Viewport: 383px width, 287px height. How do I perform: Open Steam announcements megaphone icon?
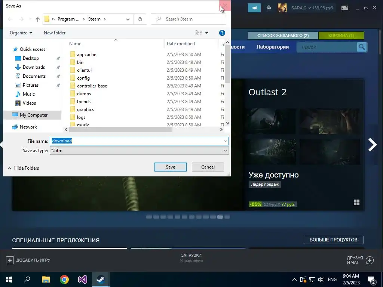tap(254, 8)
